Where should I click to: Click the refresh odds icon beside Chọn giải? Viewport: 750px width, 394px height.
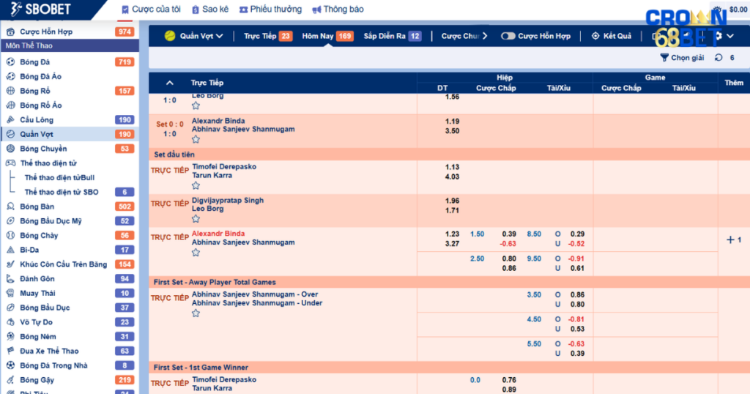click(718, 58)
